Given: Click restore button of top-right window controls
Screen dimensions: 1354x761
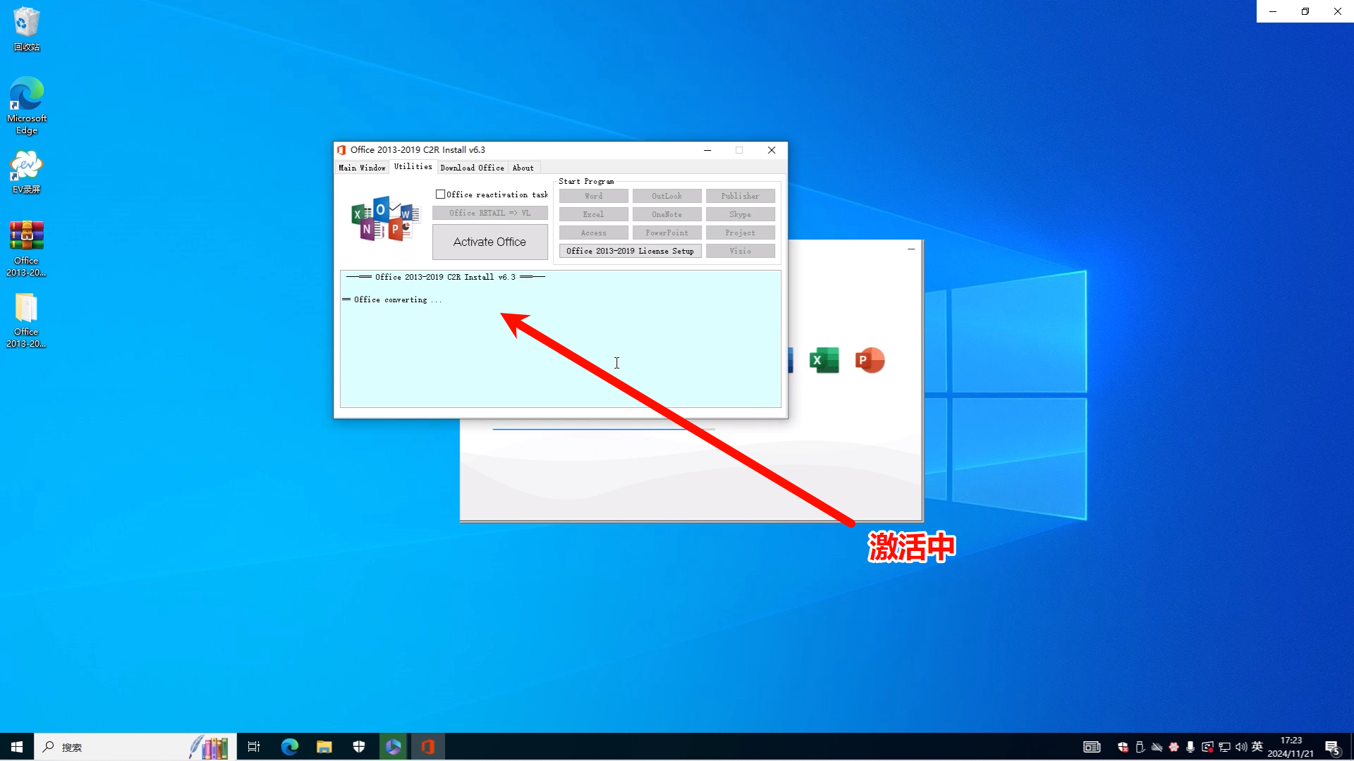Looking at the screenshot, I should click(1305, 11).
